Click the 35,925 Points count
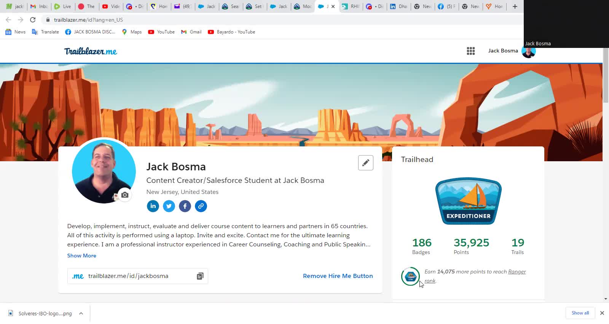Image resolution: width=609 pixels, height=324 pixels. point(471,246)
